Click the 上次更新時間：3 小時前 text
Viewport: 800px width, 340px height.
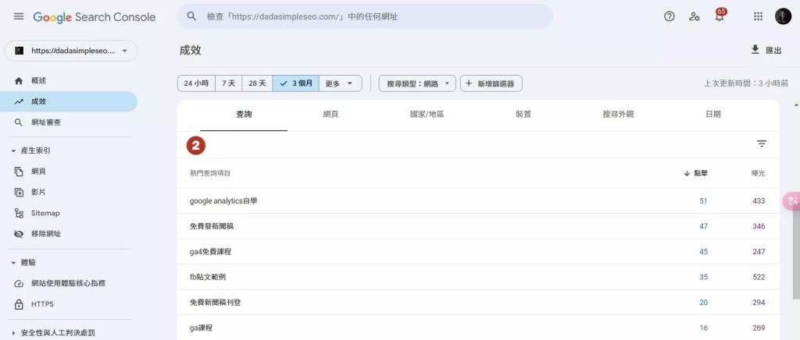tap(746, 83)
